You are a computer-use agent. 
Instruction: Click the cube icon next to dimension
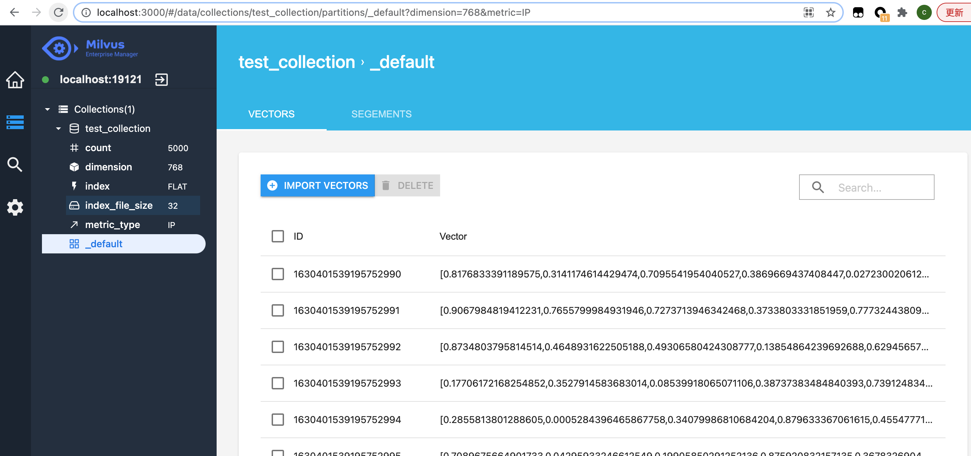pos(74,167)
